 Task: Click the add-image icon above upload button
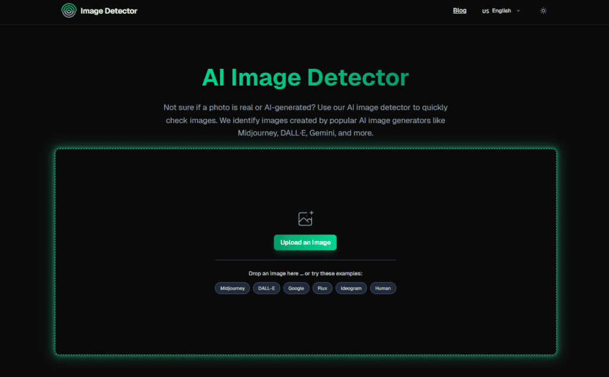tap(305, 218)
